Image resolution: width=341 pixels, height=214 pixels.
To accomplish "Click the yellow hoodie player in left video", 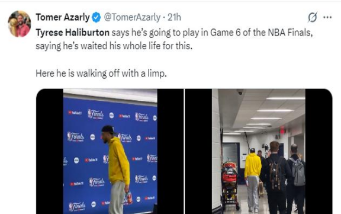I will click(117, 170).
